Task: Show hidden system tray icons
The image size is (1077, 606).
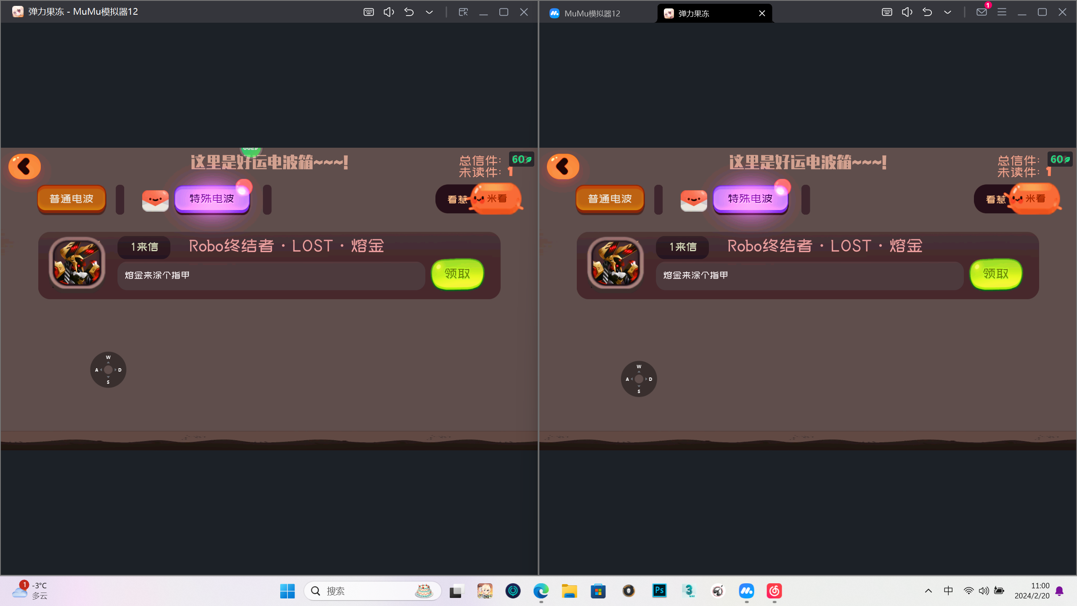Action: (928, 591)
